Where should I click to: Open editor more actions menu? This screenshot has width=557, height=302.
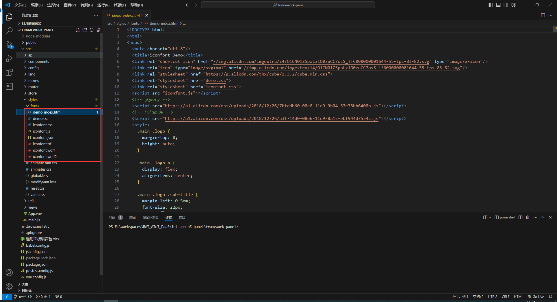pyautogui.click(x=550, y=15)
